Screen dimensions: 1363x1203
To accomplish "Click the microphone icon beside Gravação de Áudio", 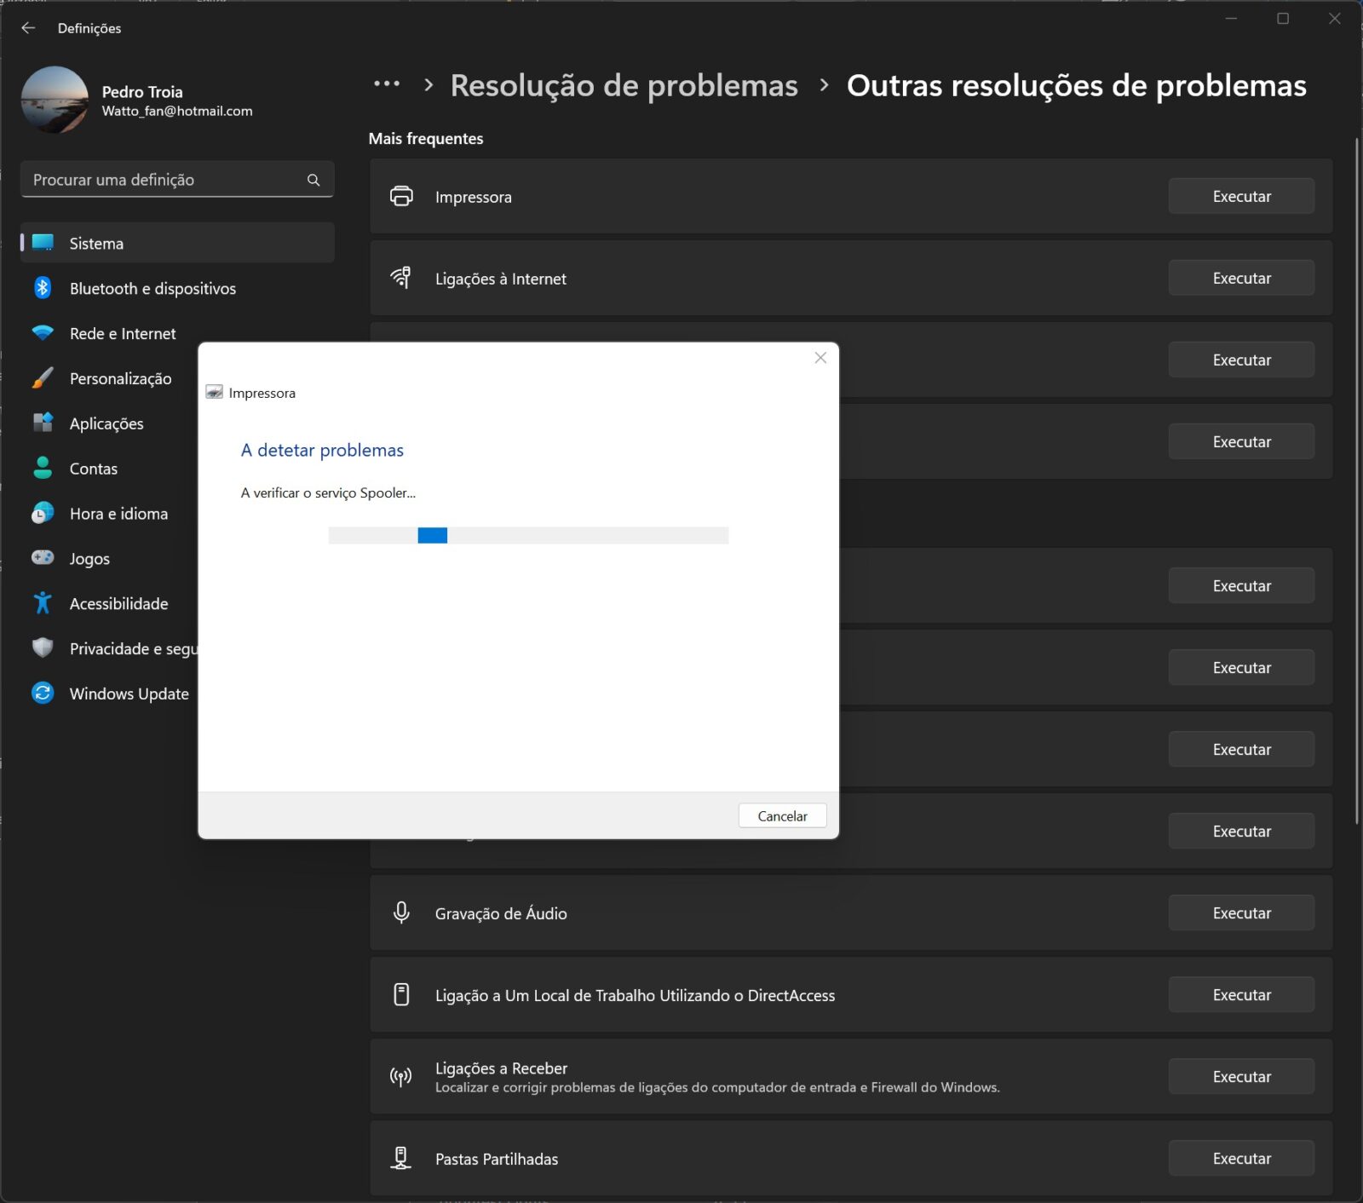I will pyautogui.click(x=401, y=912).
